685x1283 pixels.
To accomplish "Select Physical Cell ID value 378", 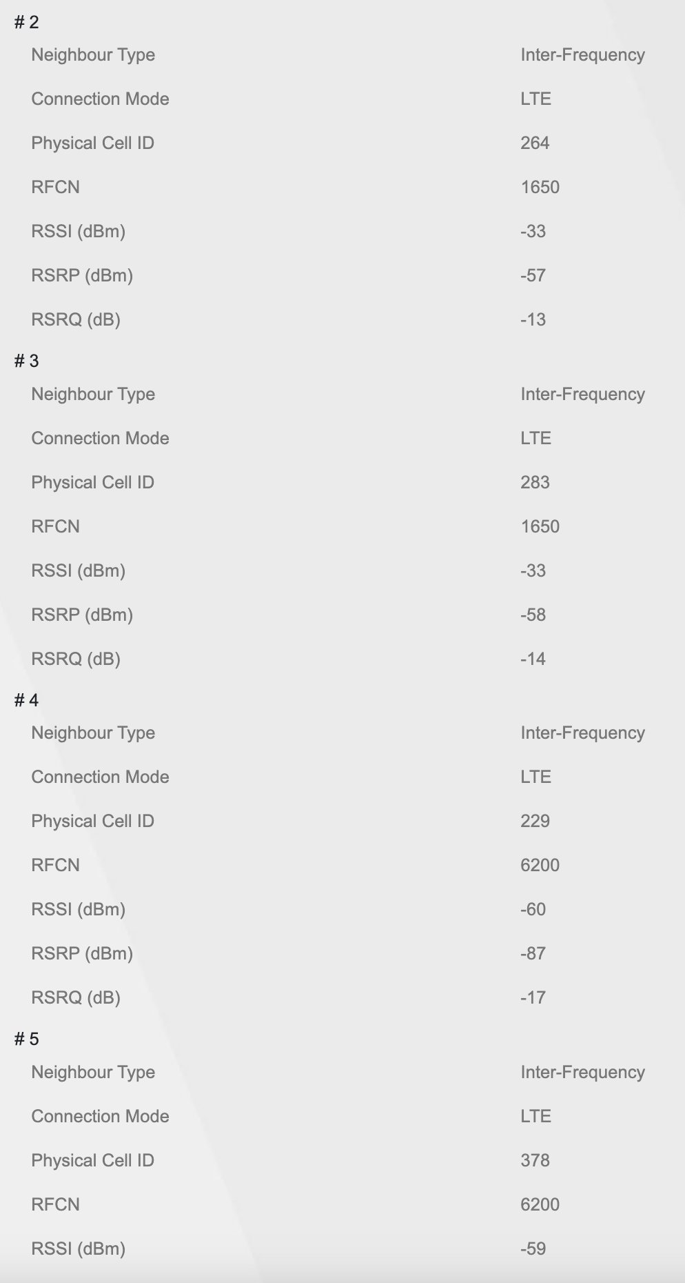I will click(x=535, y=1160).
